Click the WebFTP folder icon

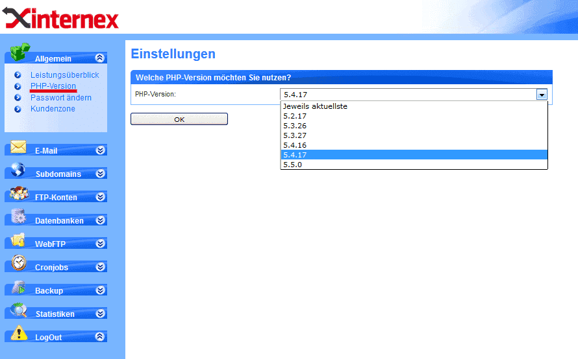pos(18,240)
